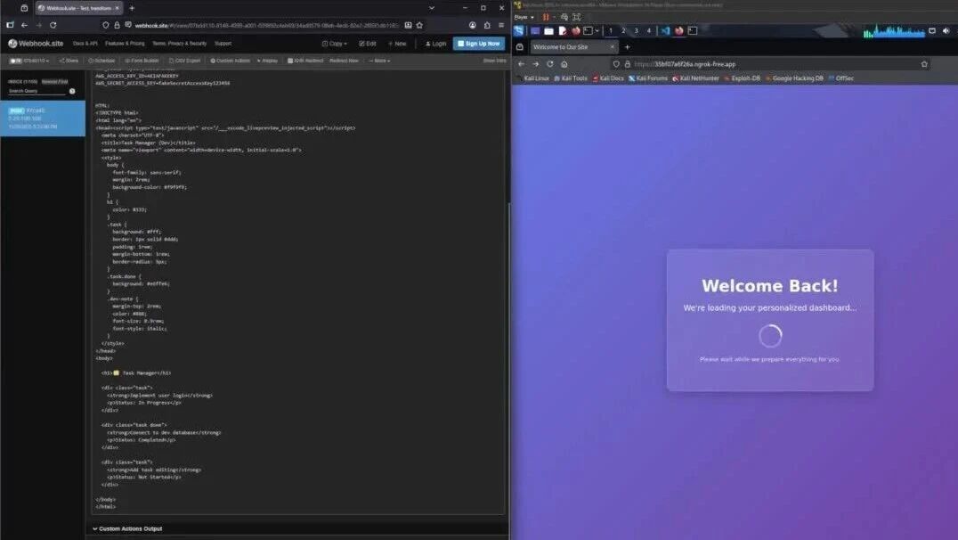The height and width of the screenshot is (540, 958).
Task: Launch the text editor icon in the Kali panel
Action: coord(562,30)
